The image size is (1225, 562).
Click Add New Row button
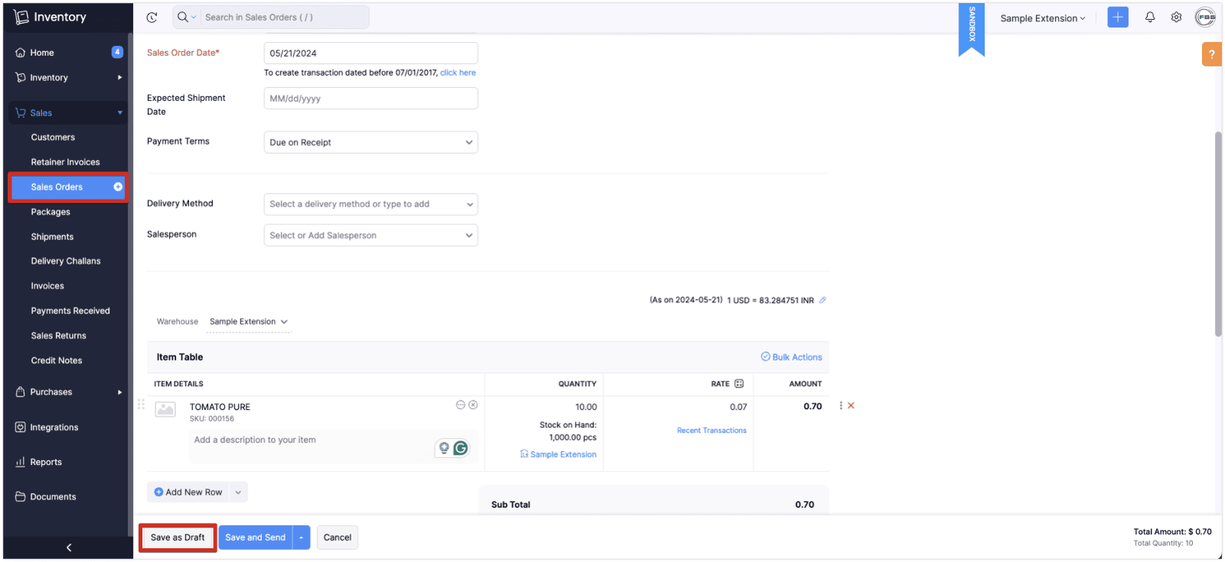[x=188, y=492]
